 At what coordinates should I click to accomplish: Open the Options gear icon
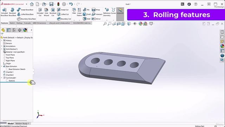(64, 4)
